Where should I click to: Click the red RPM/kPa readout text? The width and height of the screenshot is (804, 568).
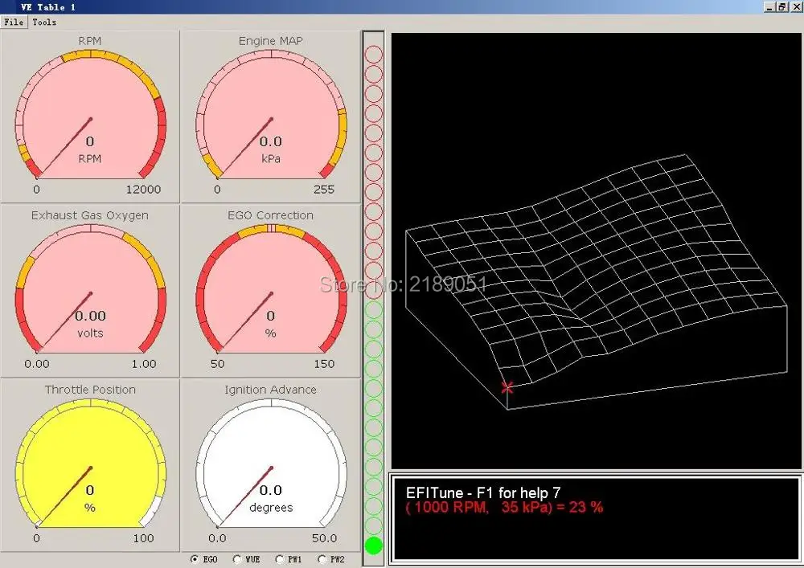[504, 507]
